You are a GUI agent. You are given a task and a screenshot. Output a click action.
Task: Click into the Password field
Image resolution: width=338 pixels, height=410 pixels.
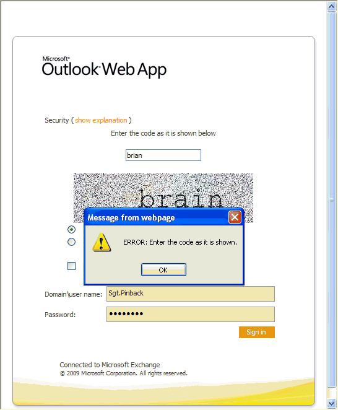(191, 314)
